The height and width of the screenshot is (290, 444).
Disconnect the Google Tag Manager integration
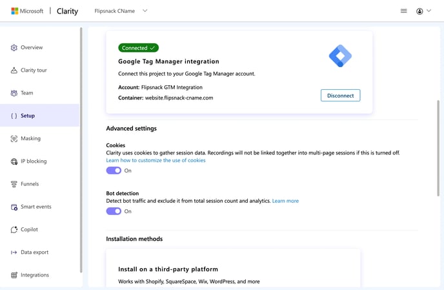coord(340,96)
